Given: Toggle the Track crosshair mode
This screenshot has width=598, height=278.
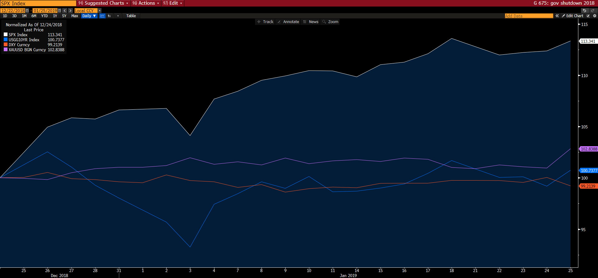Looking at the screenshot, I should coord(265,22).
